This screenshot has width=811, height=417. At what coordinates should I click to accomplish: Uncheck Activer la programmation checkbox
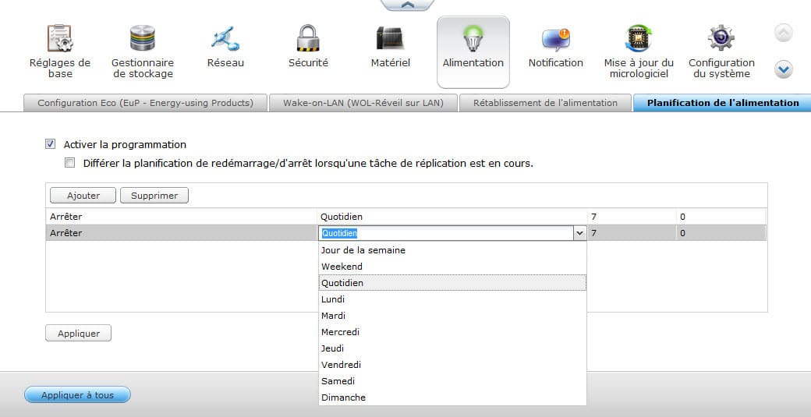pos(50,144)
